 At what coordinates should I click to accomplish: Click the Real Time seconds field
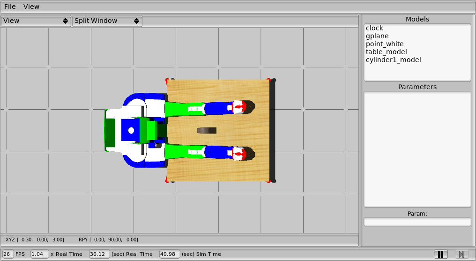tap(99, 254)
